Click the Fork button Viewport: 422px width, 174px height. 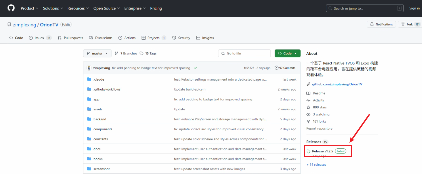pos(410,24)
